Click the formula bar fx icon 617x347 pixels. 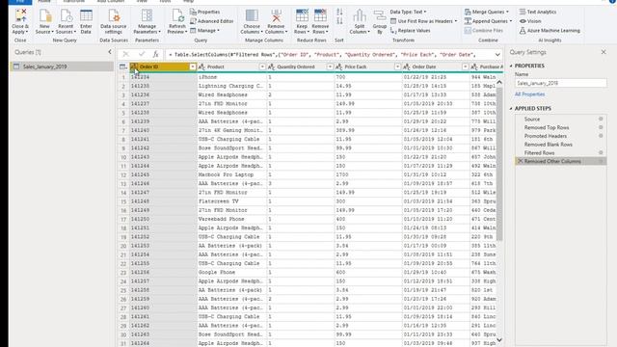155,54
